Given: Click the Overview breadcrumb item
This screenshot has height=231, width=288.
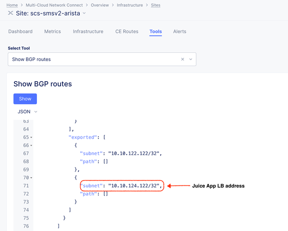Looking at the screenshot, I should (100, 5).
